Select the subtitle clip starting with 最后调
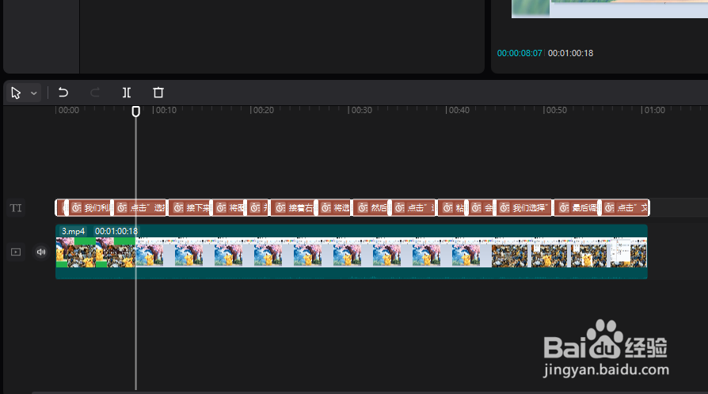The height and width of the screenshot is (394, 708). [x=577, y=207]
